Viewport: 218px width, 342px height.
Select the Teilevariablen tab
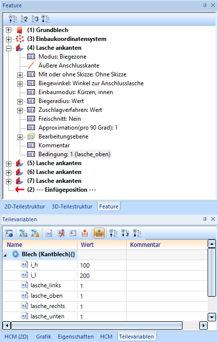click(x=137, y=337)
